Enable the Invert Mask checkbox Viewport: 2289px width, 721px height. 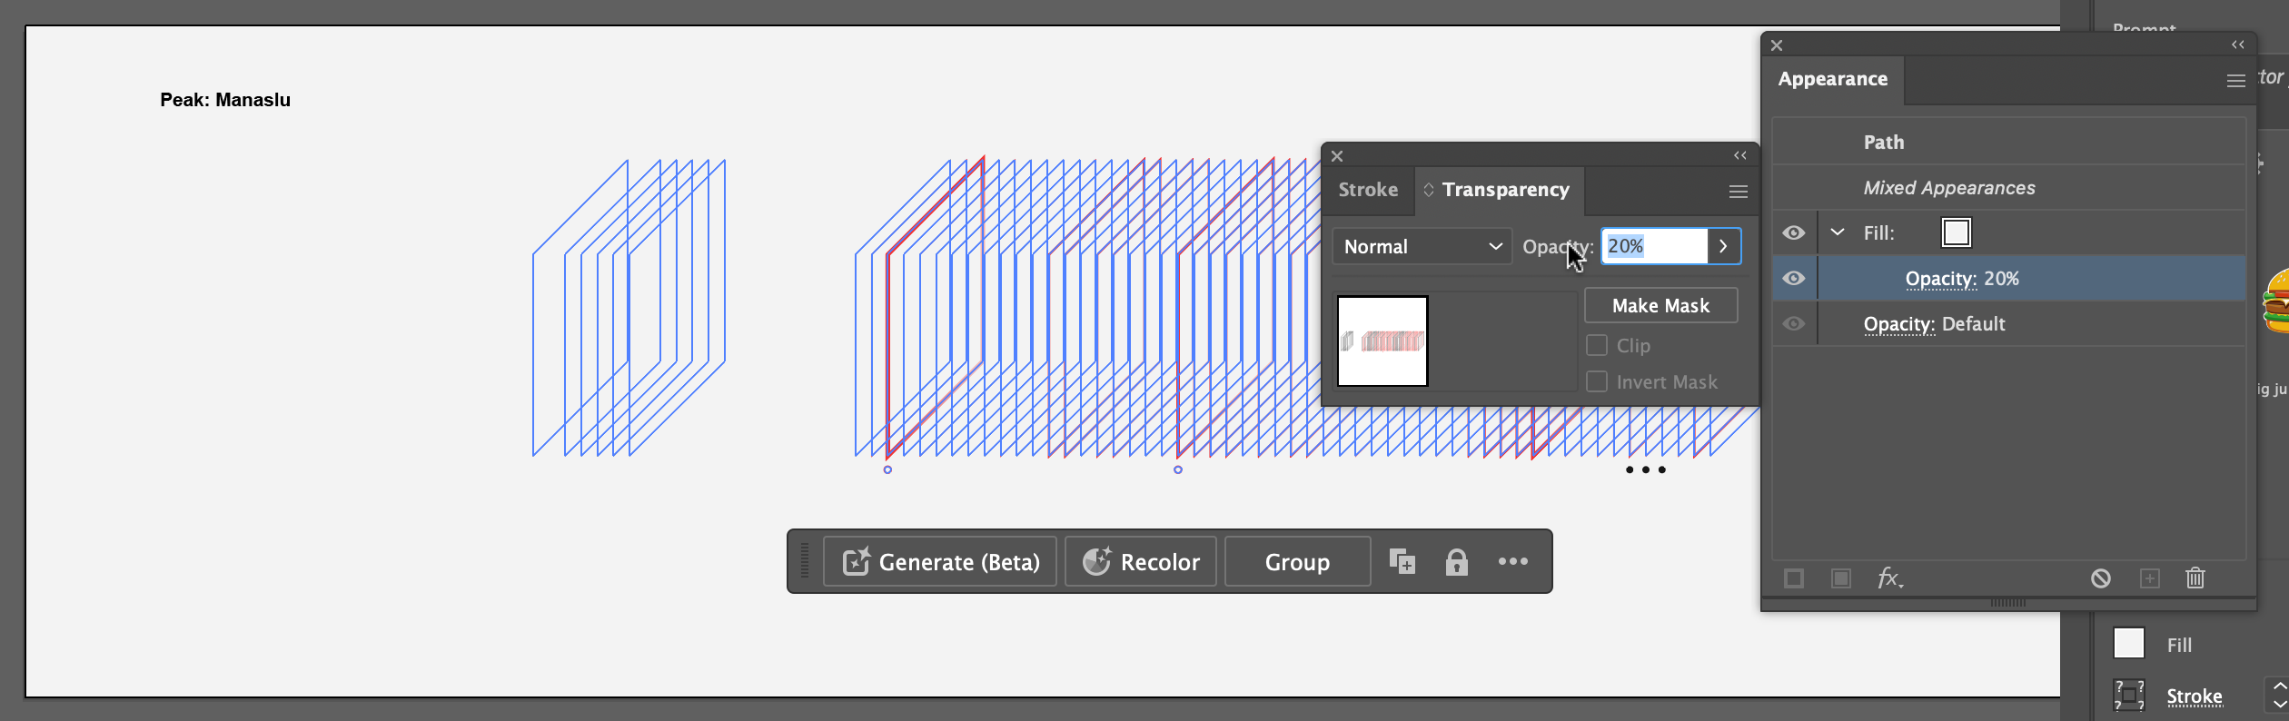[x=1596, y=382]
